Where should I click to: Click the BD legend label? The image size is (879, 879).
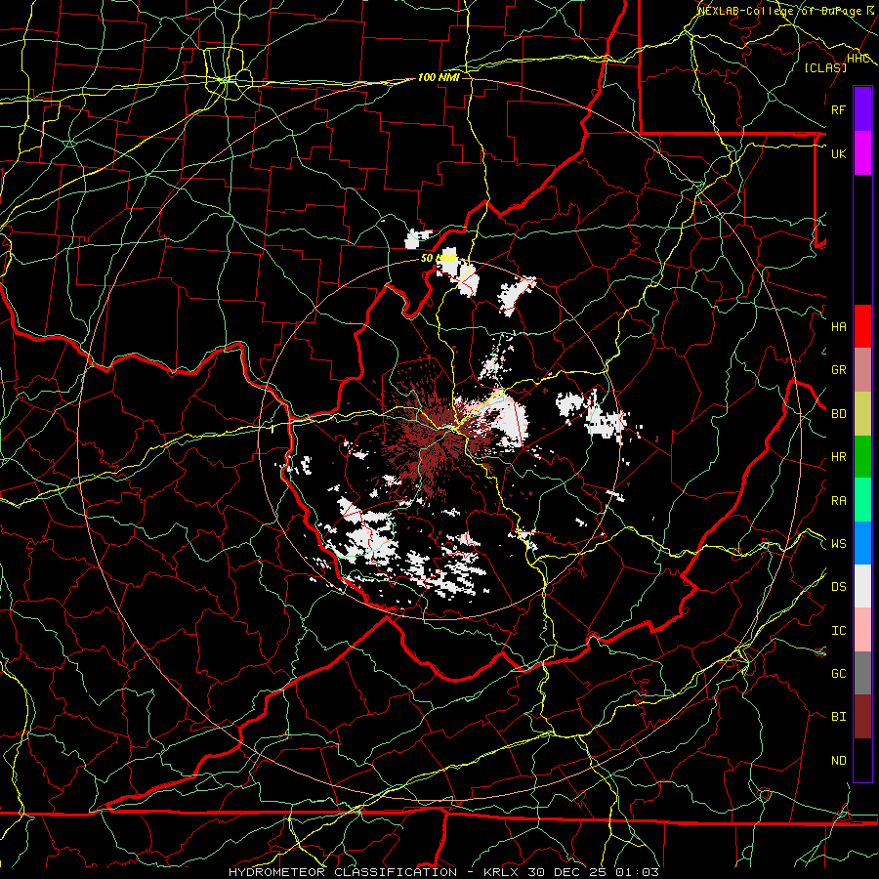(838, 414)
